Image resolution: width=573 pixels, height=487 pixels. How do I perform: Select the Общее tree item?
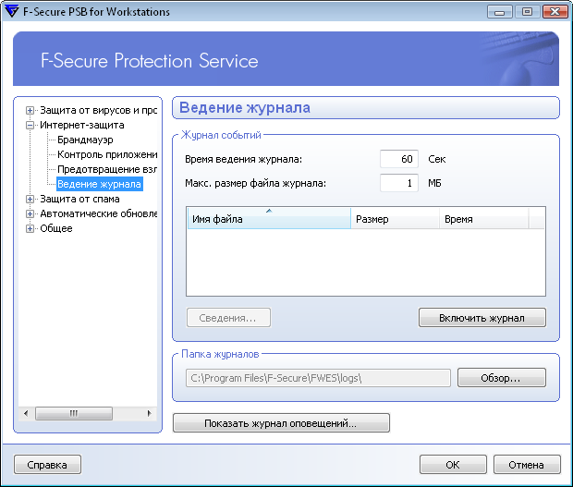[55, 228]
